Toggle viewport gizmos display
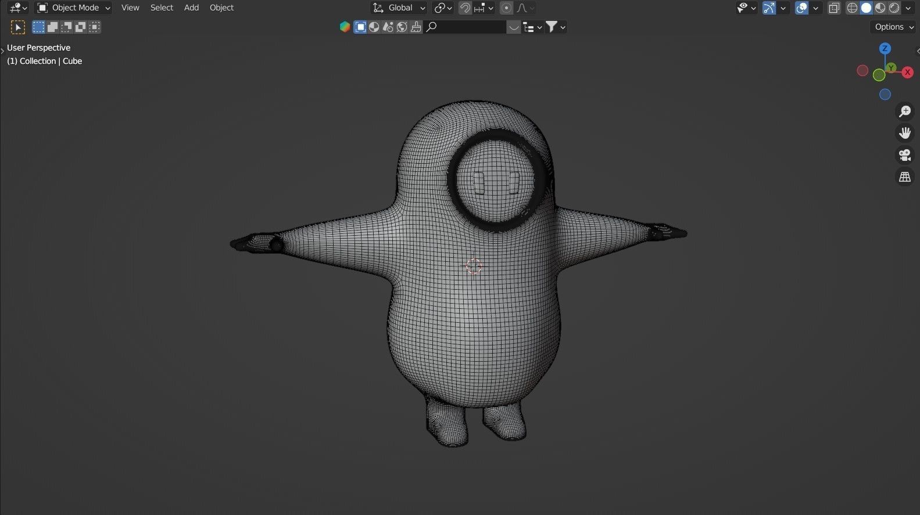 point(769,8)
